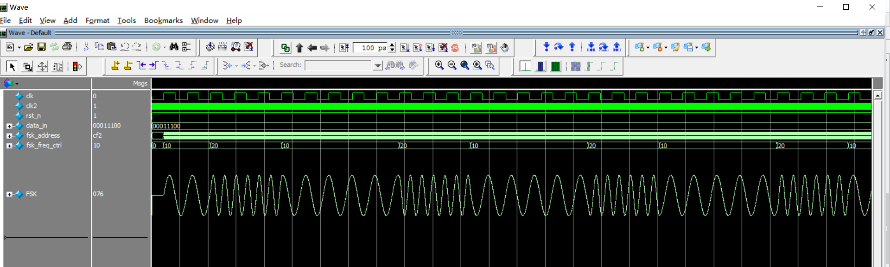The width and height of the screenshot is (890, 267).
Task: Open the File menu
Action: (x=5, y=20)
